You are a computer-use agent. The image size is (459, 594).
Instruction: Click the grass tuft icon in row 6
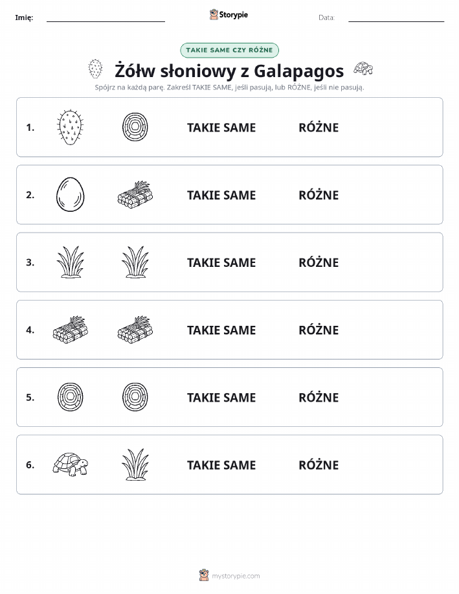tap(135, 464)
